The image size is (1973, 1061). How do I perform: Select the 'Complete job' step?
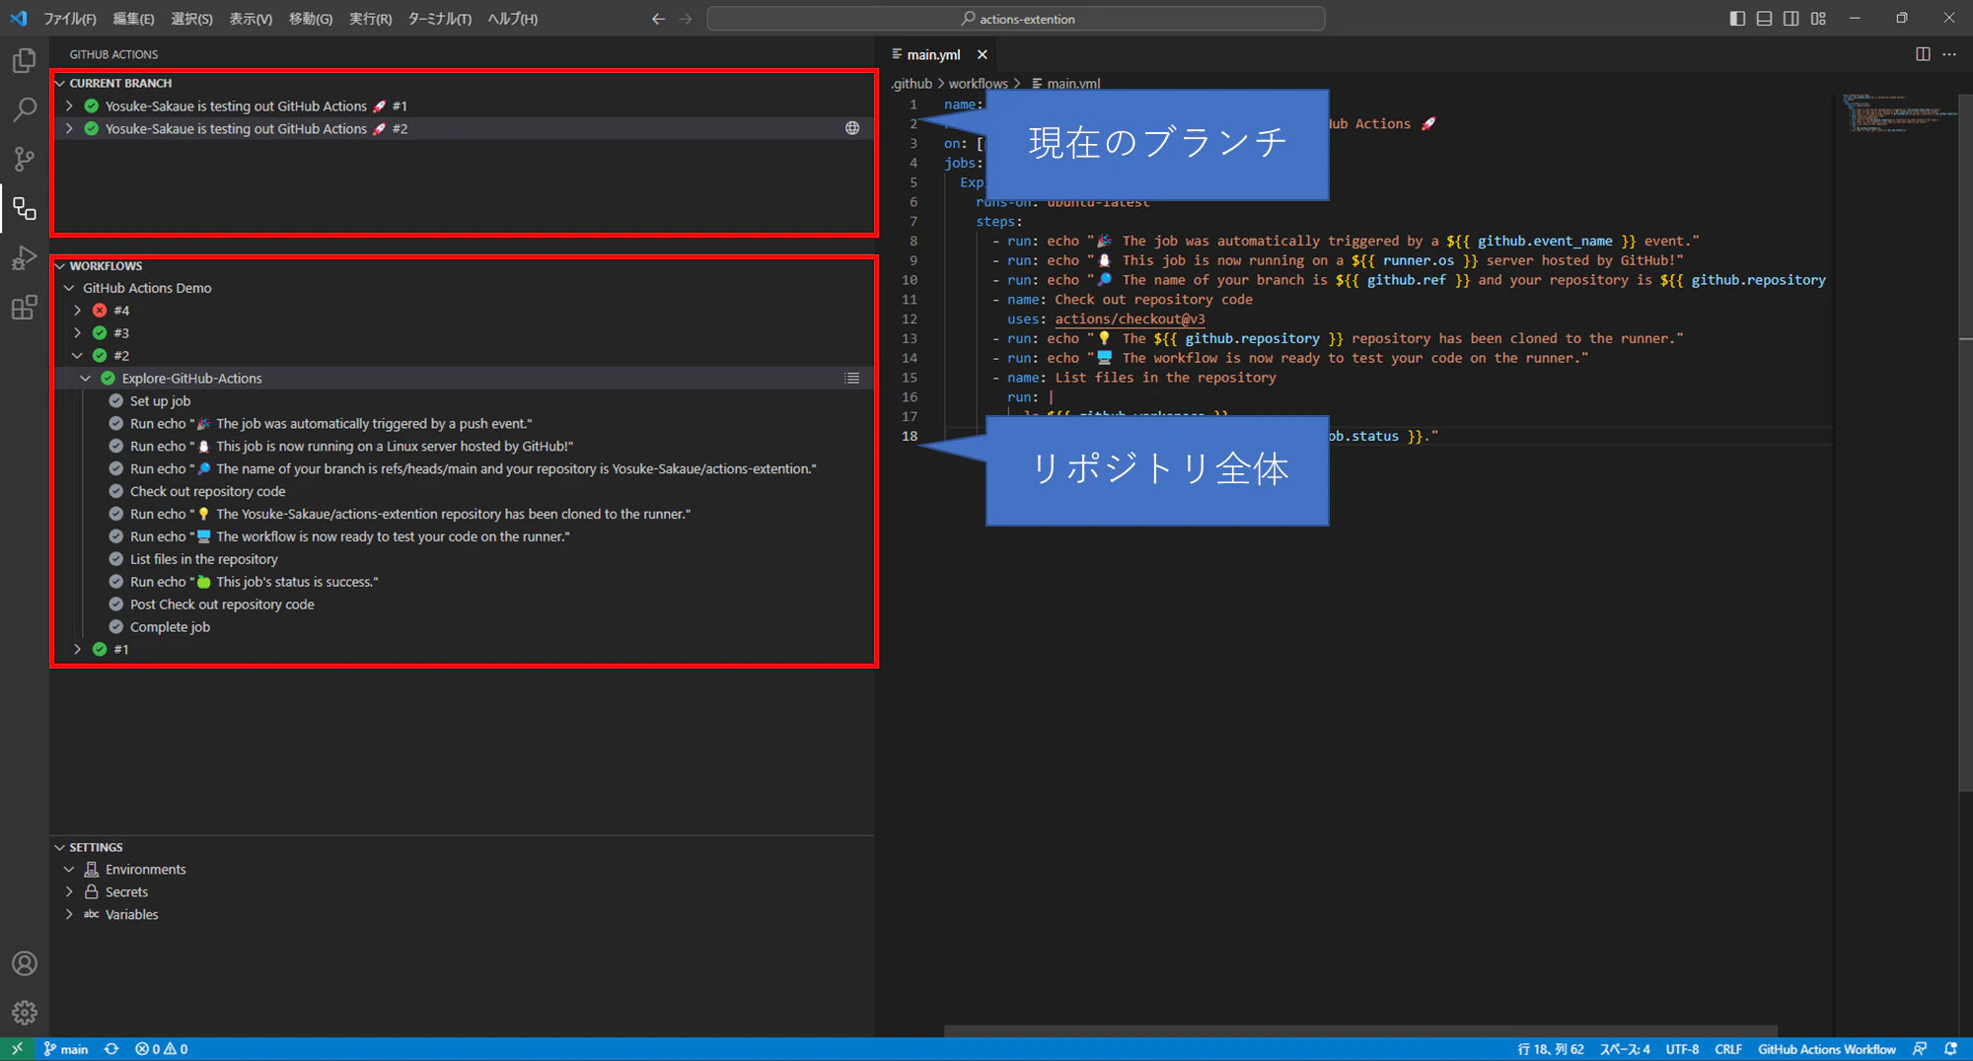170,627
